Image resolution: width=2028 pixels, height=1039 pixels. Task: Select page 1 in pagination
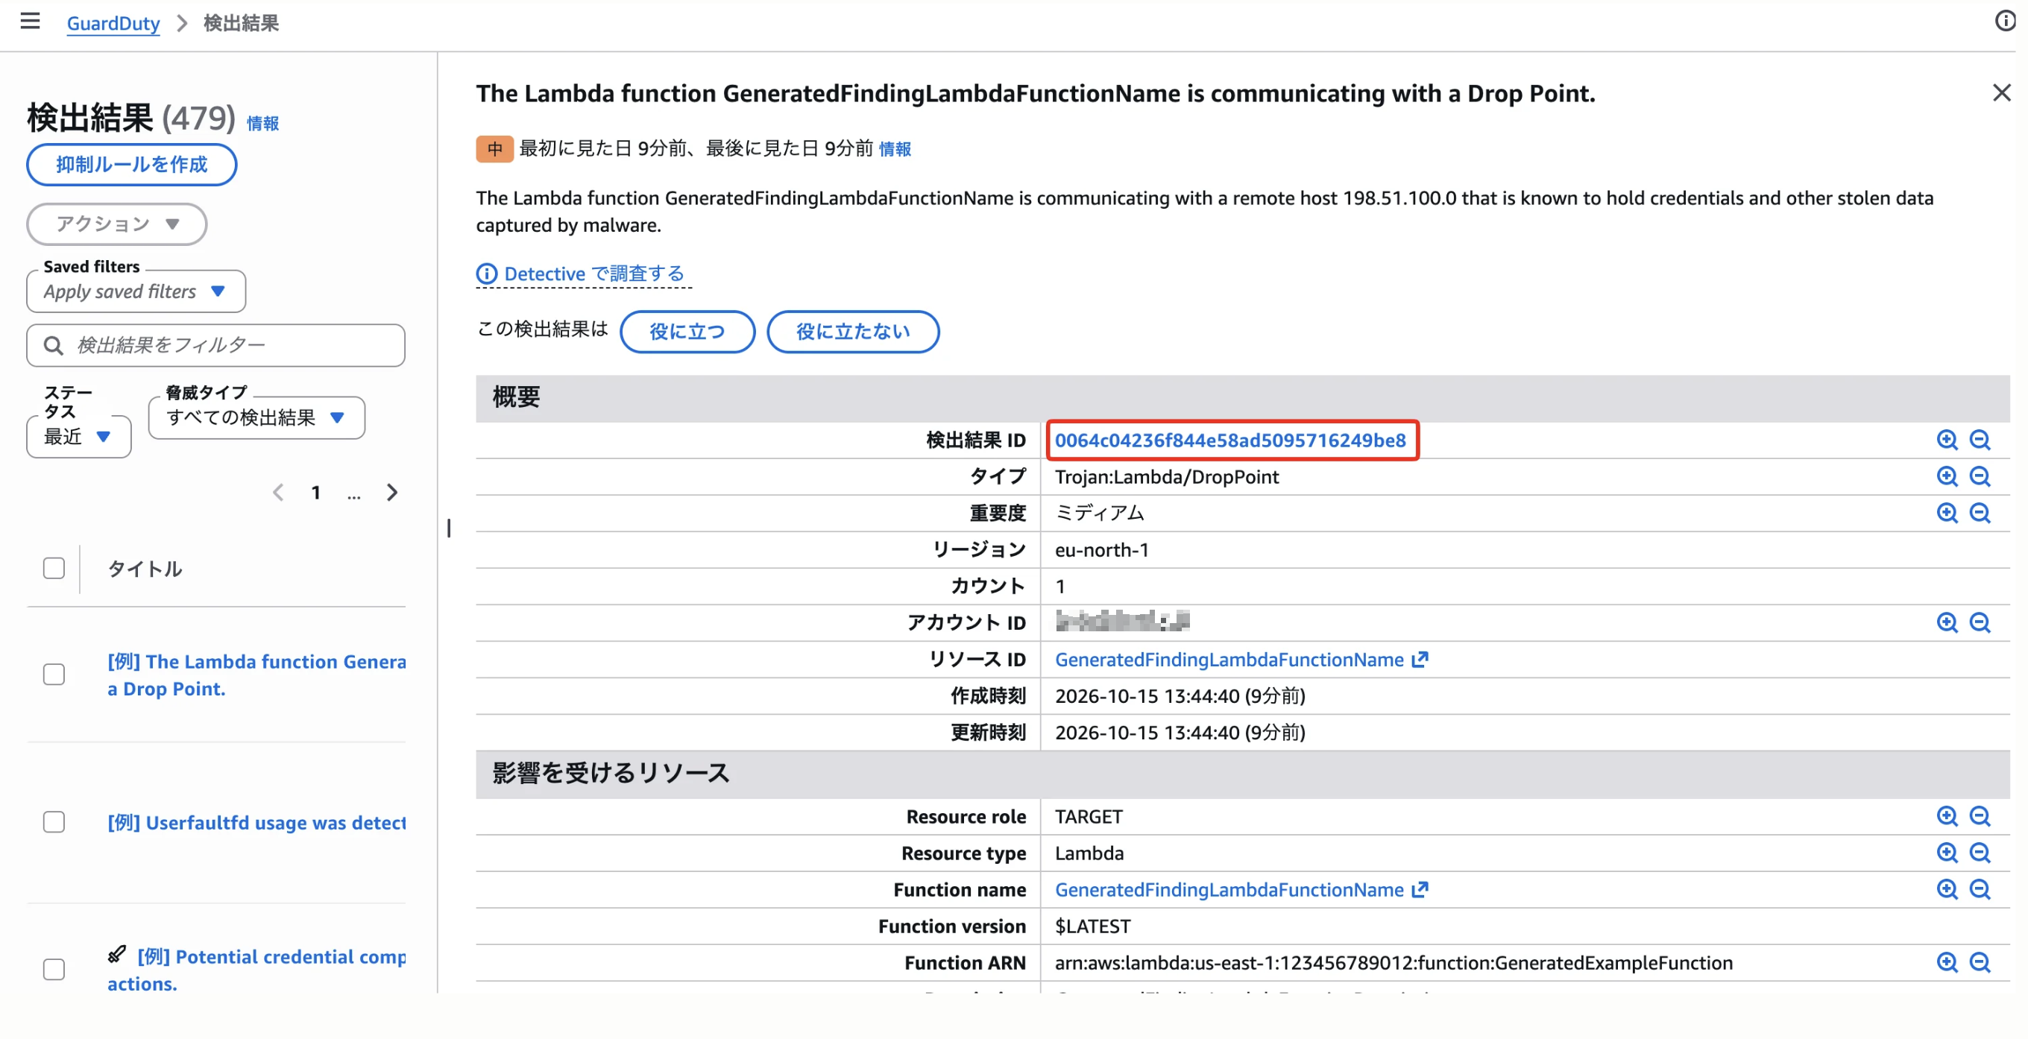coord(315,493)
